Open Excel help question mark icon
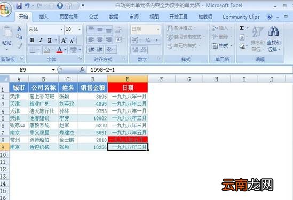The width and height of the screenshot is (293, 200). pyautogui.click(x=270, y=17)
